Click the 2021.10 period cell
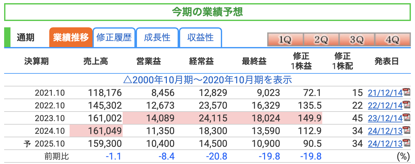The height and width of the screenshot is (164, 415). click(50, 93)
